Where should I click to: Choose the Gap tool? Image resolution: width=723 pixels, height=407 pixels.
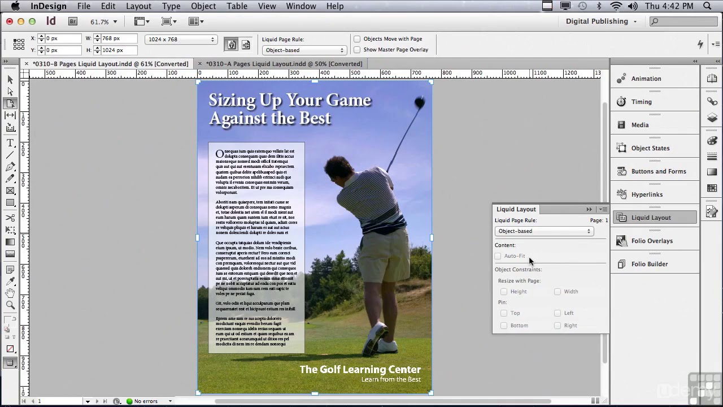coord(10,115)
